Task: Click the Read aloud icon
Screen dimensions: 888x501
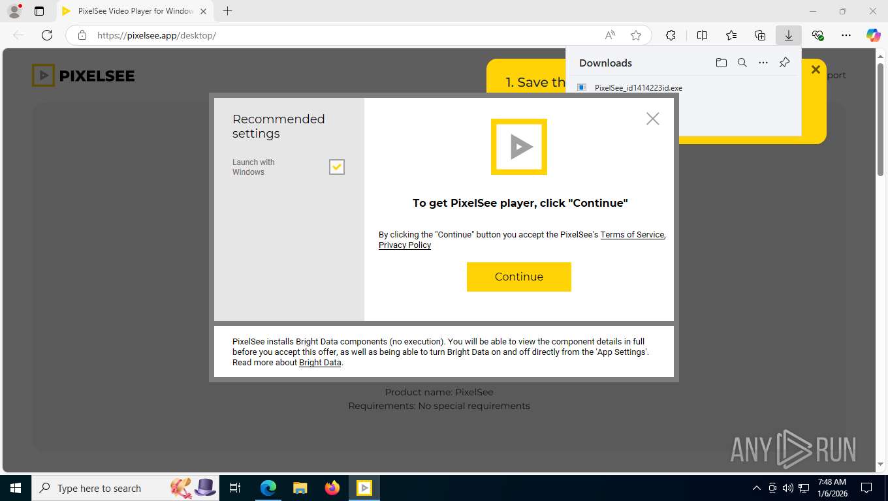Action: click(x=610, y=35)
